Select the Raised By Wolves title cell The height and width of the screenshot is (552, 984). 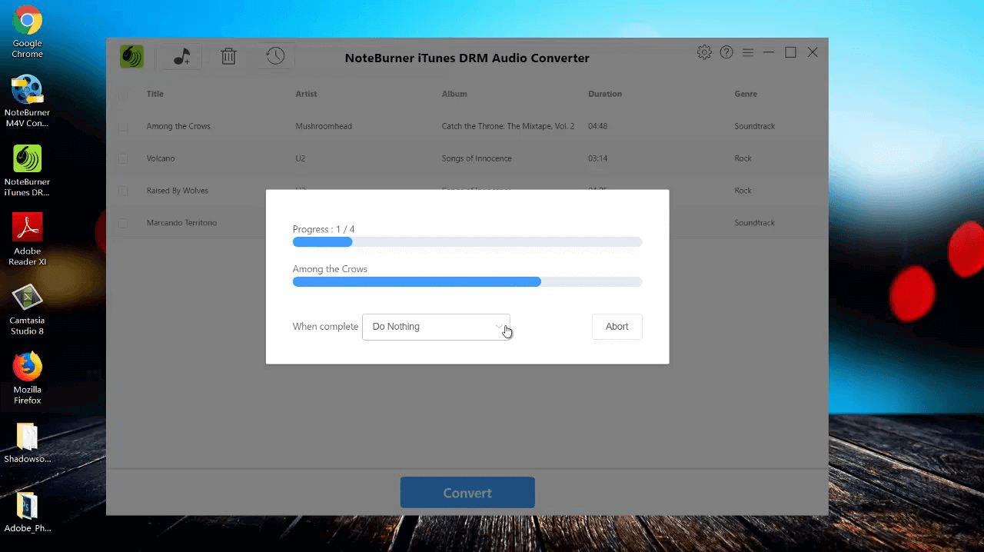(x=178, y=191)
